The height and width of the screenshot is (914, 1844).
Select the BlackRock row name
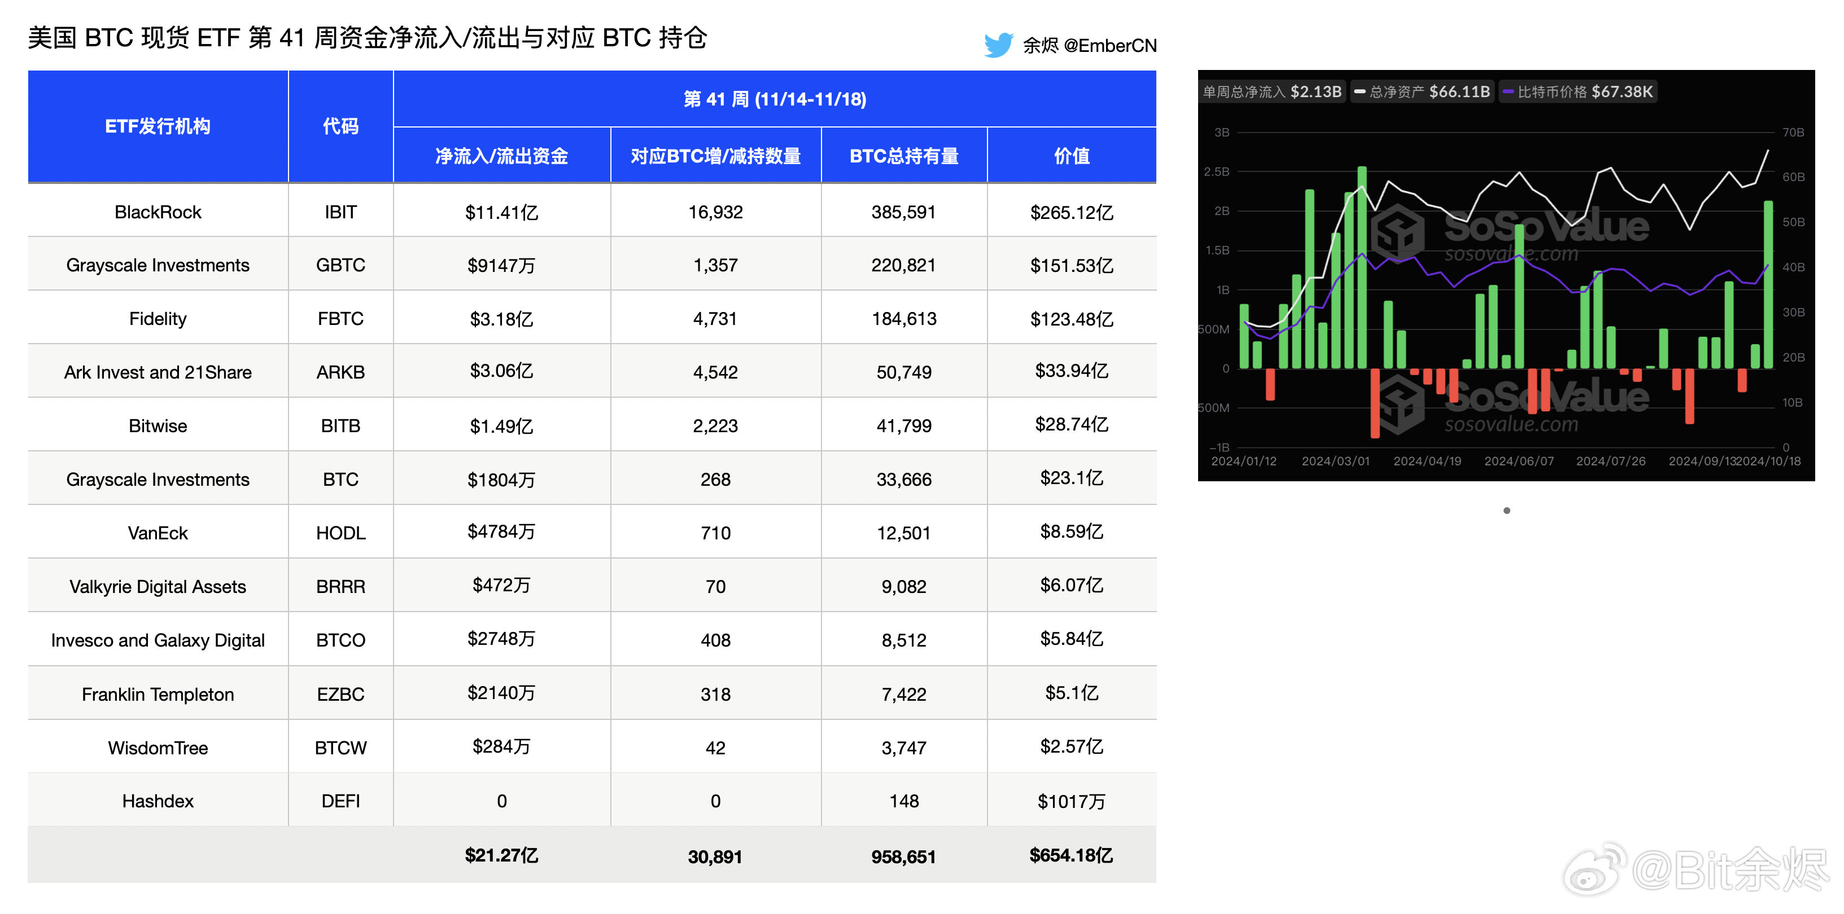coord(158,212)
